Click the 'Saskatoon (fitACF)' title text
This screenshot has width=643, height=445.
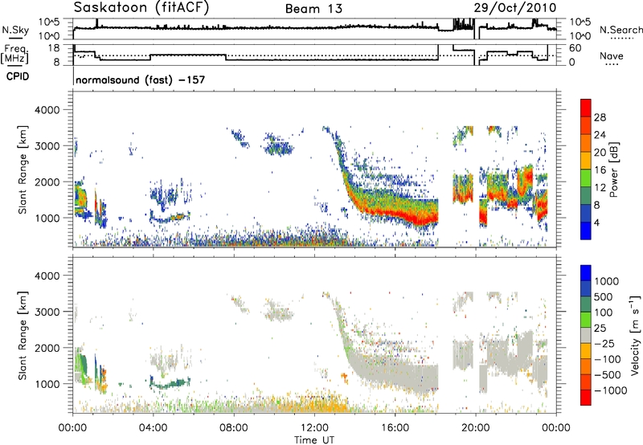tap(141, 8)
